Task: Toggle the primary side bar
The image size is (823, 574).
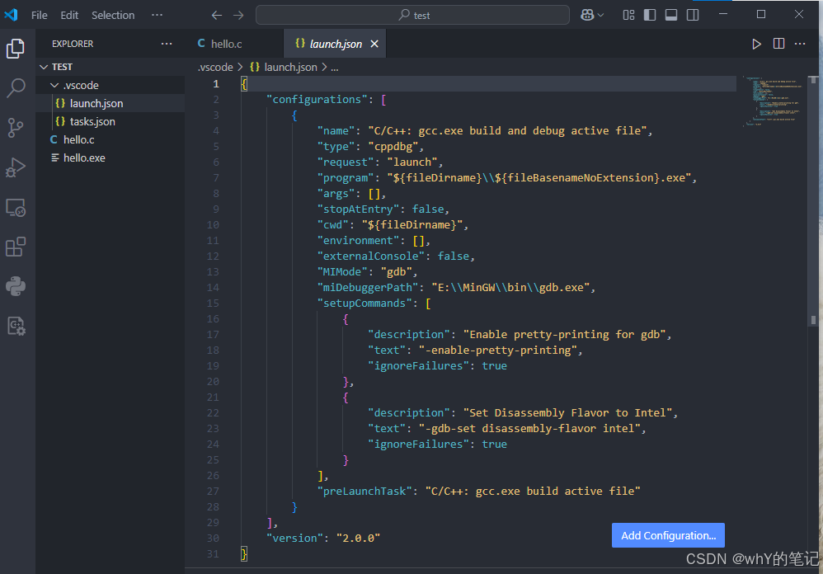Action: 650,15
